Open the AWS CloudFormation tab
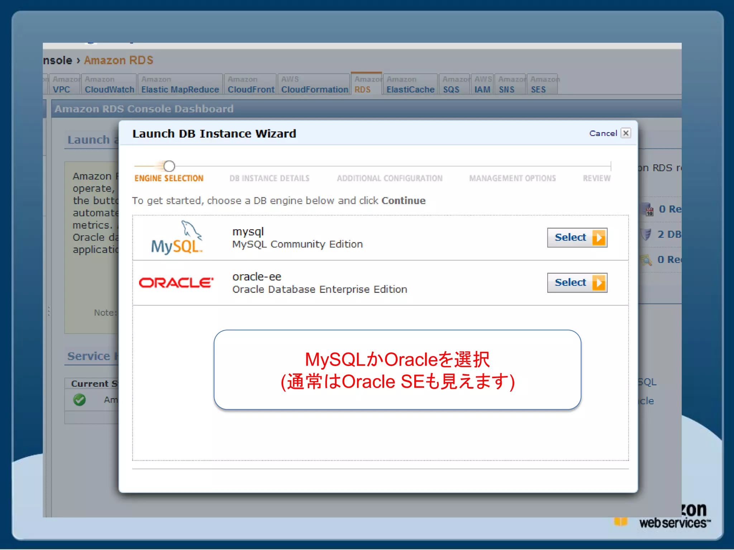The image size is (734, 550). point(314,84)
